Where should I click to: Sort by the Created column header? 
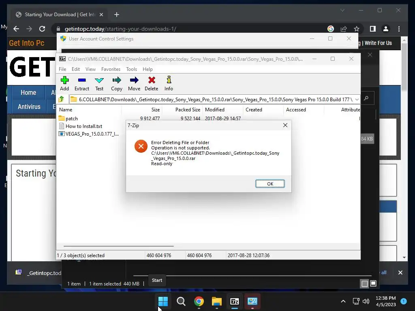pos(254,109)
